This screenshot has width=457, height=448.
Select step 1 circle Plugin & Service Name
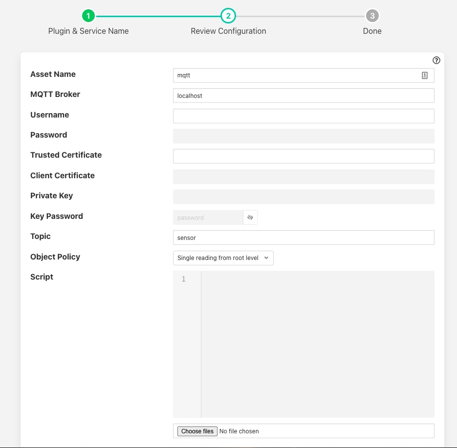(x=88, y=15)
